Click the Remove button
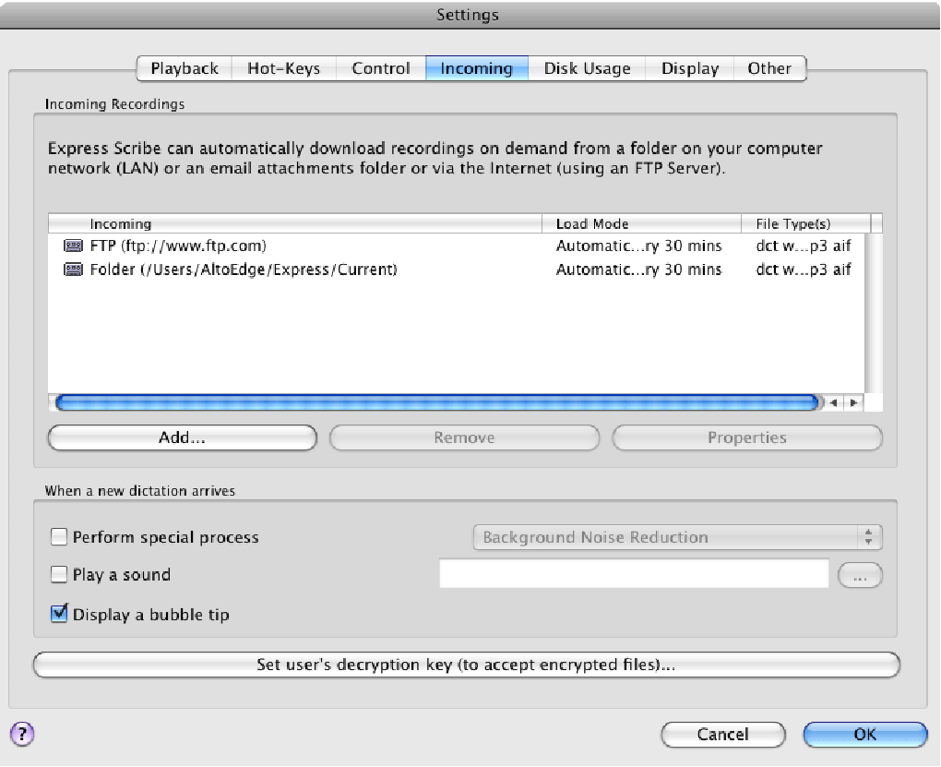This screenshot has height=767, width=941. pos(464,437)
